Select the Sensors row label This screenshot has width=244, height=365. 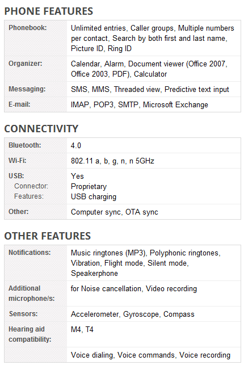(23, 314)
